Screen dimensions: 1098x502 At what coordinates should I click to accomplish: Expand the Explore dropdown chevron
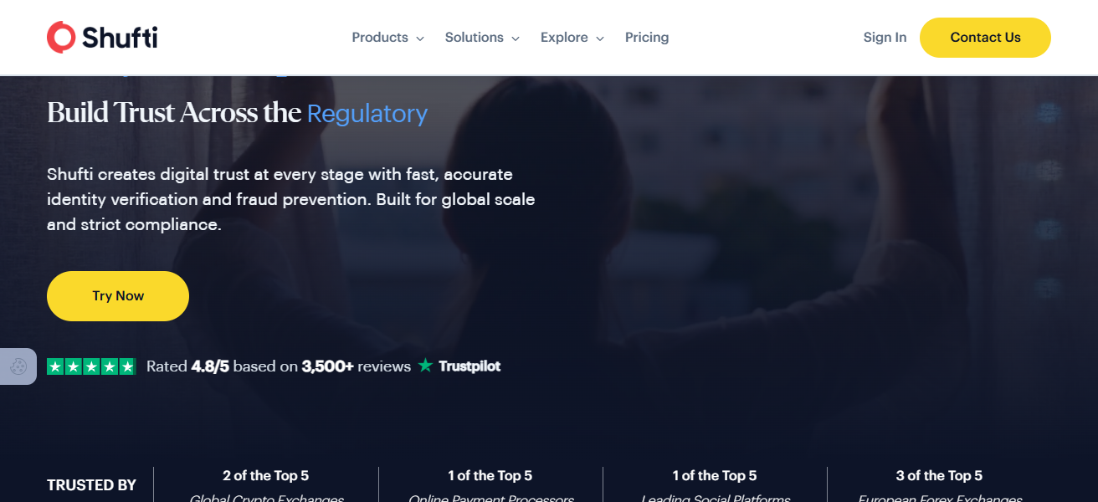click(599, 38)
